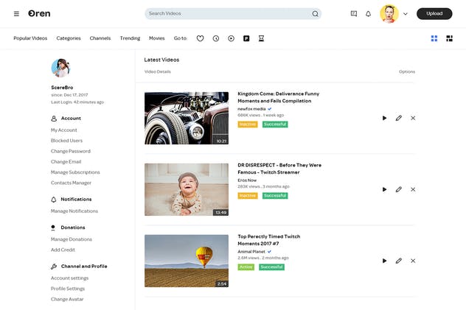Click the user avatar in header
The height and width of the screenshot is (310, 466).
389,14
